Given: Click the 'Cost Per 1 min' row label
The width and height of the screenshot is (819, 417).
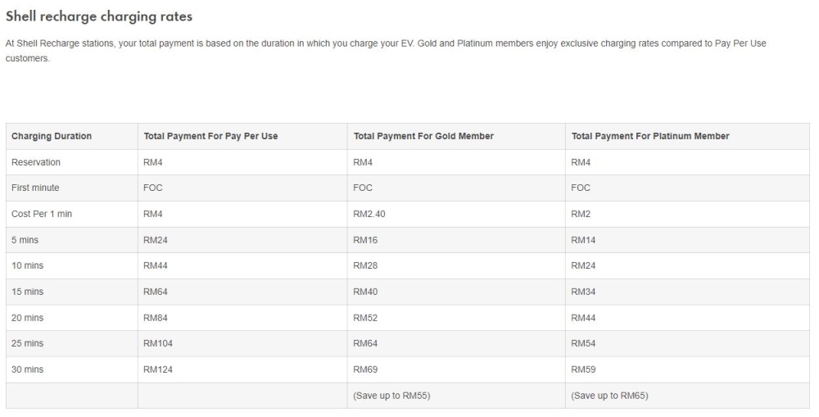Looking at the screenshot, I should click(x=42, y=214).
